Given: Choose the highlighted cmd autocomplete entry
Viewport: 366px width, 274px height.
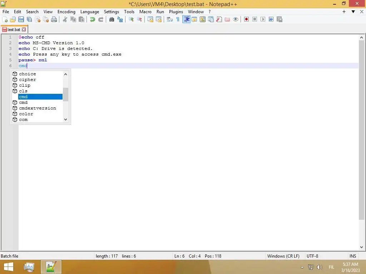Looking at the screenshot, I should [40, 97].
